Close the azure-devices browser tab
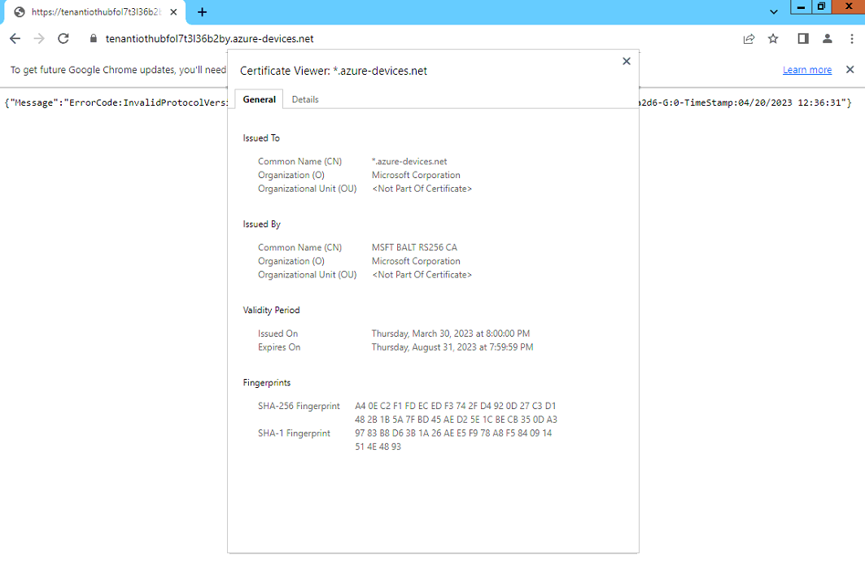Viewport: 865px width, 575px height. [x=173, y=12]
